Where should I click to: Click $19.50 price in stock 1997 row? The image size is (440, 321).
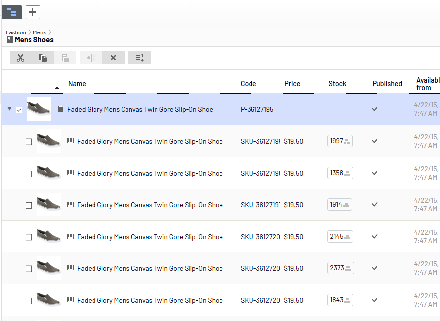293,141
